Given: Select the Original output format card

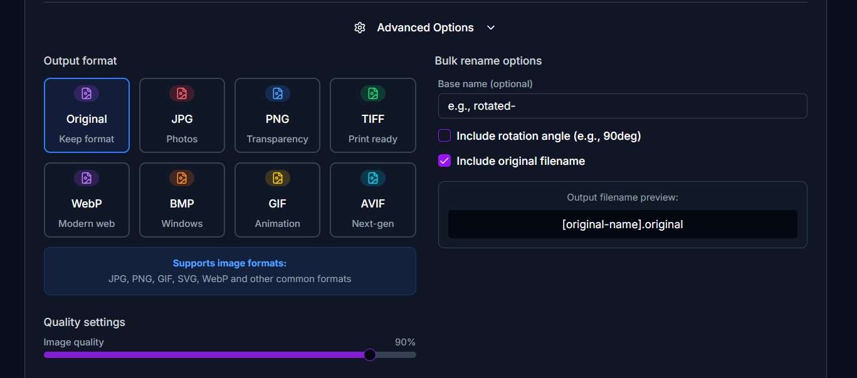Looking at the screenshot, I should [86, 115].
